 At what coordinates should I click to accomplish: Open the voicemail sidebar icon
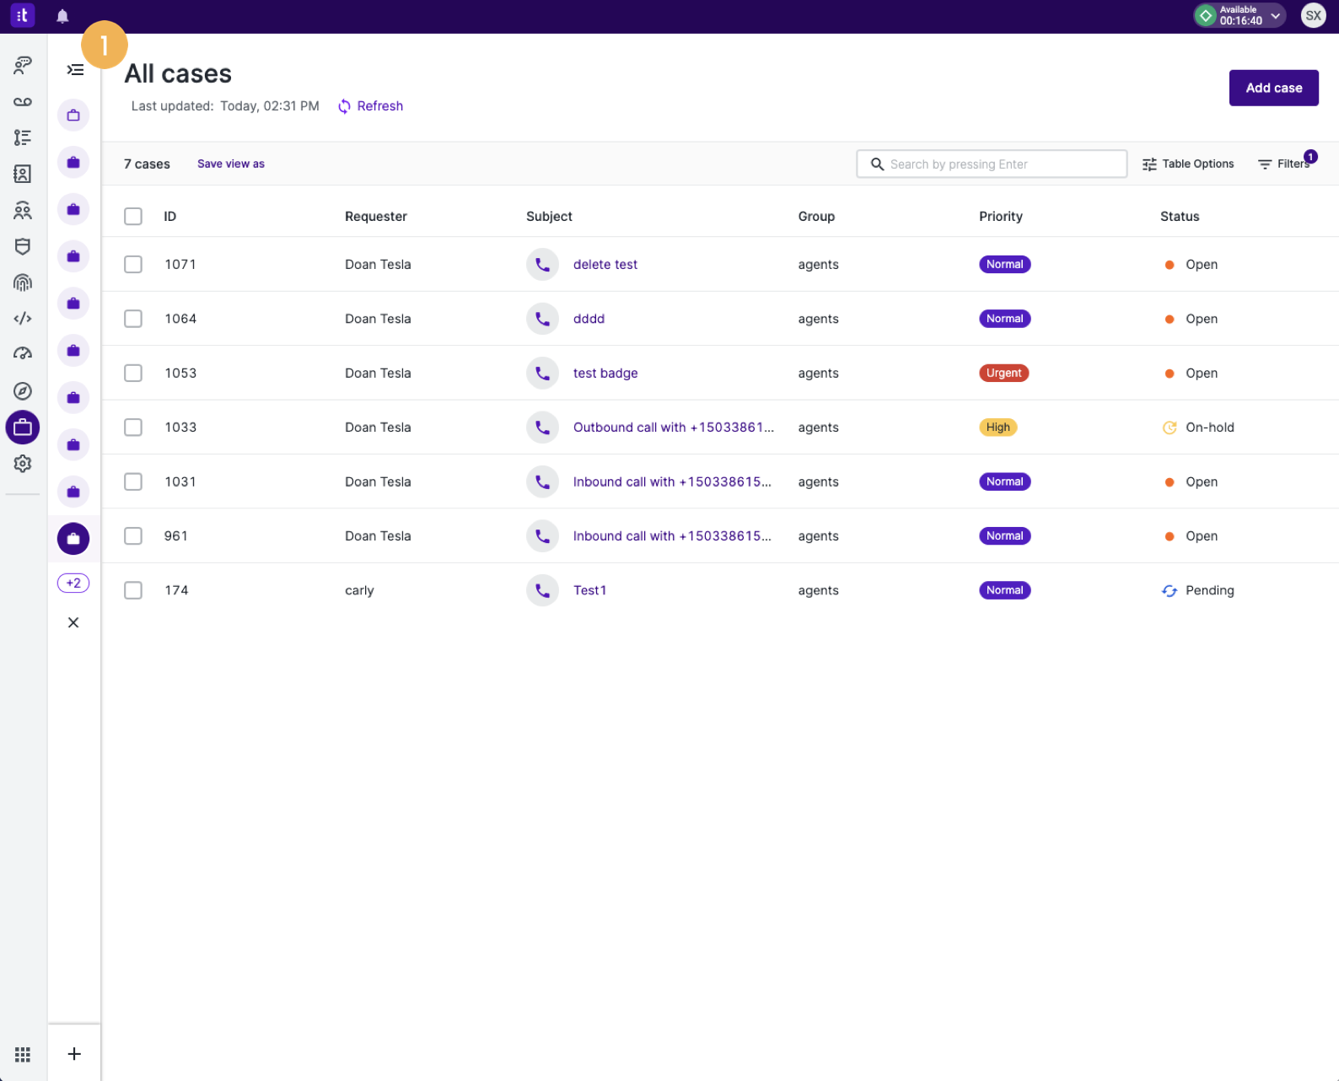pyautogui.click(x=23, y=101)
